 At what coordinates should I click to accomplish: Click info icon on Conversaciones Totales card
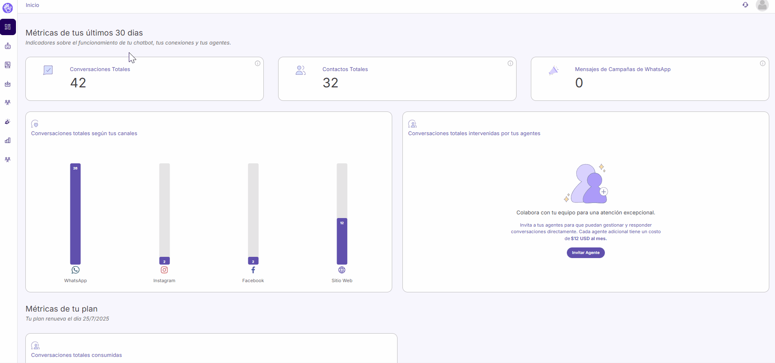pos(258,63)
